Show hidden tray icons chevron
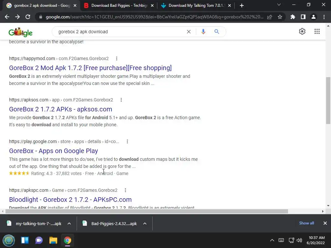The width and height of the screenshot is (331, 248). [272, 240]
